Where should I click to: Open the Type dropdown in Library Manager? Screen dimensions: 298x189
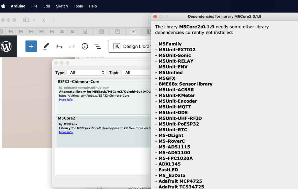(x=86, y=73)
